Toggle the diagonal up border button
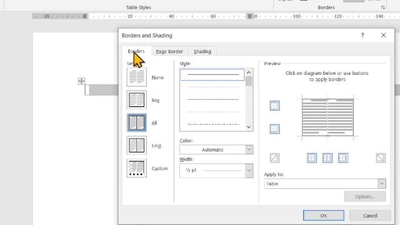Image resolution: width=400 pixels, height=225 pixels. [275, 158]
